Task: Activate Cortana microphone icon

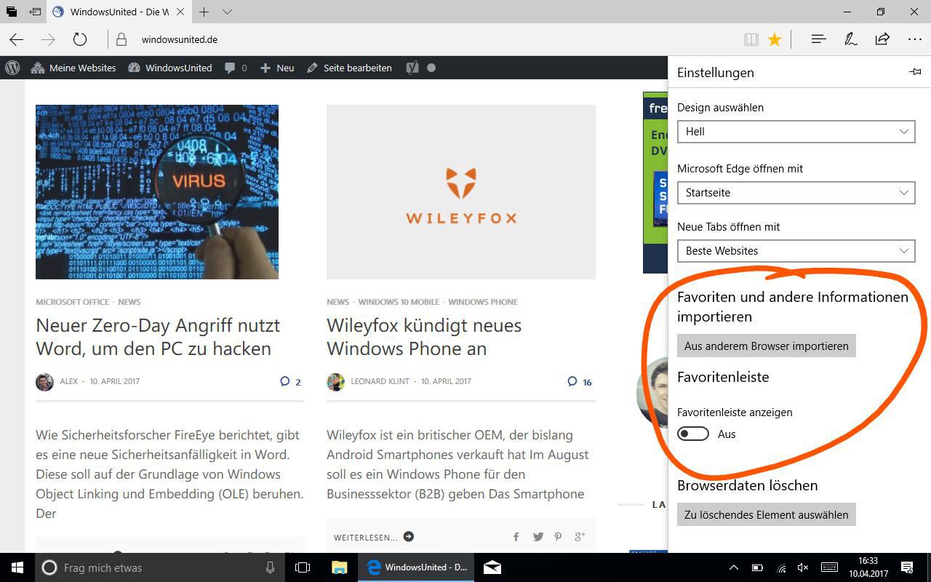Action: click(x=270, y=567)
